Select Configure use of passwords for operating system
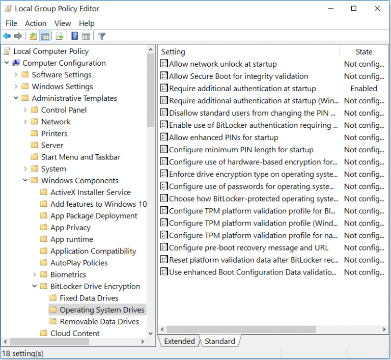Image resolution: width=391 pixels, height=360 pixels. tap(252, 186)
